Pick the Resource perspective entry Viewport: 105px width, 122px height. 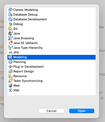pyautogui.click(x=52, y=76)
